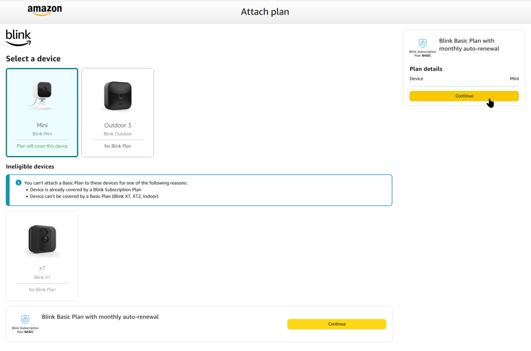Image resolution: width=531 pixels, height=351 pixels.
Task: Select the Outdoor 3 device card
Action: coord(118,112)
